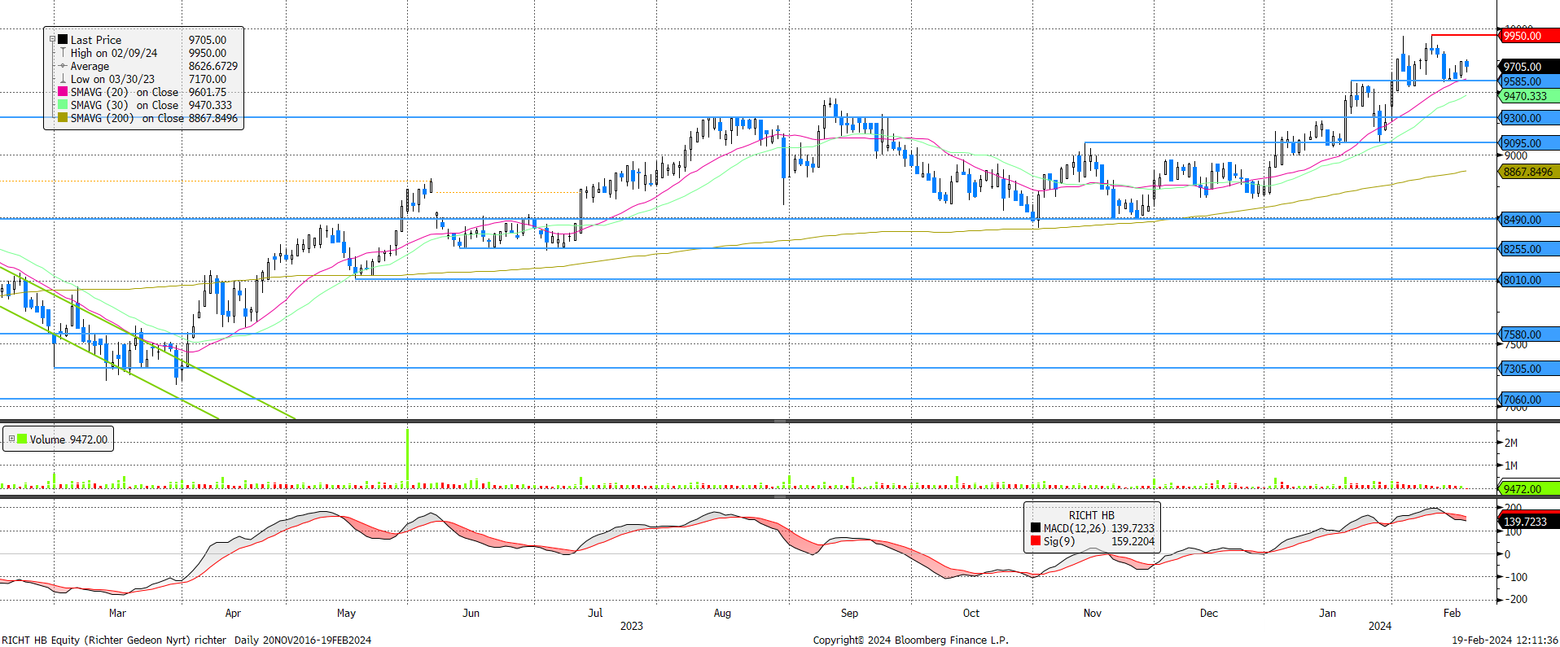Click the '2024' year label
The height and width of the screenshot is (647, 1560).
[1379, 626]
